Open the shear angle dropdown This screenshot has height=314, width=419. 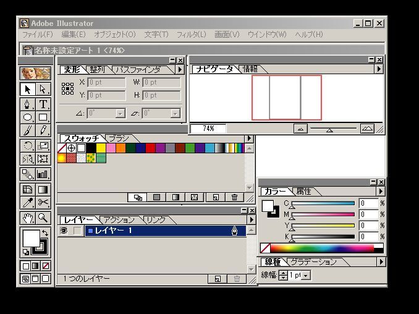point(176,114)
